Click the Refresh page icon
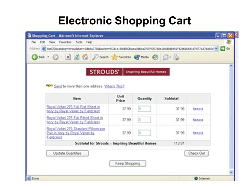The image size is (249, 187). [77, 57]
